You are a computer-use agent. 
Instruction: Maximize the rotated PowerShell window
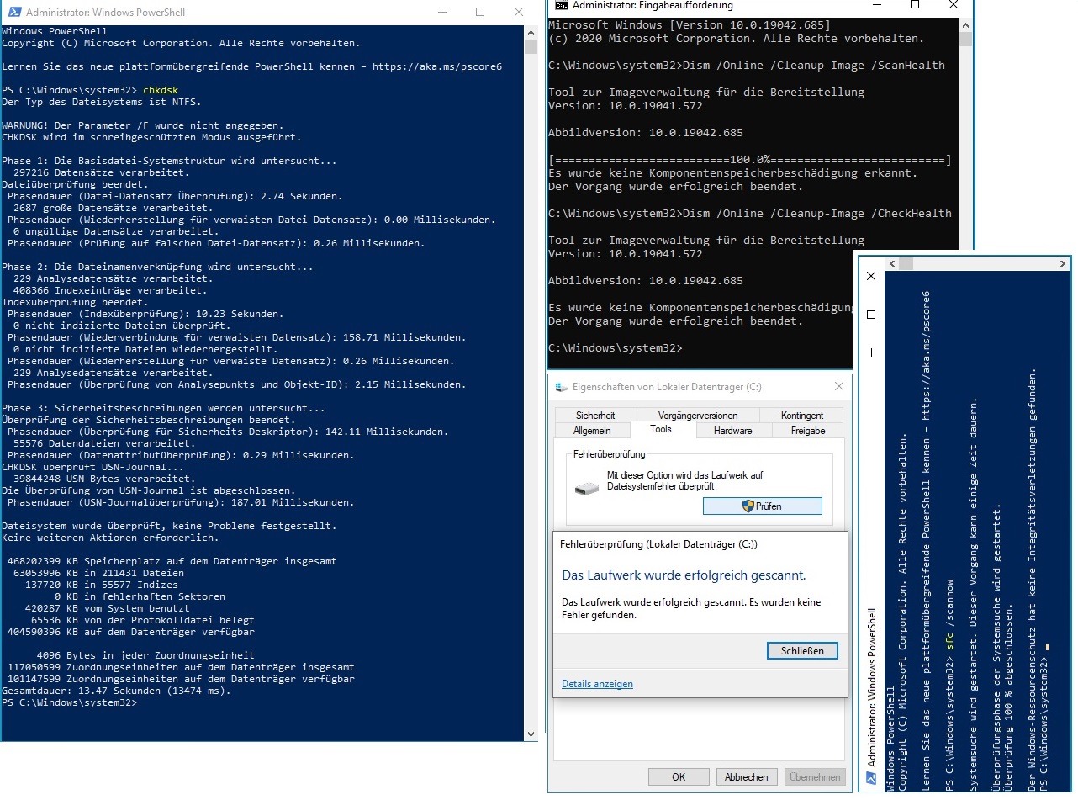click(x=871, y=315)
